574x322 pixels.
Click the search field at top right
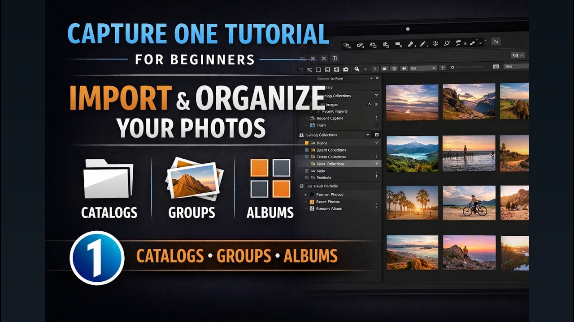tap(516, 67)
